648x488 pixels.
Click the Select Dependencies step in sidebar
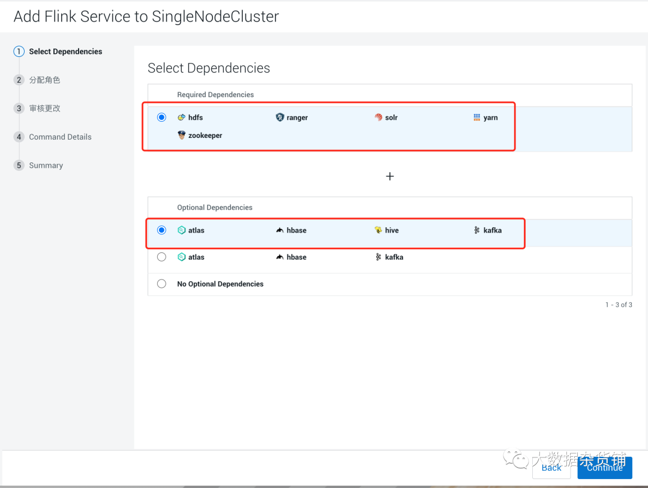65,52
